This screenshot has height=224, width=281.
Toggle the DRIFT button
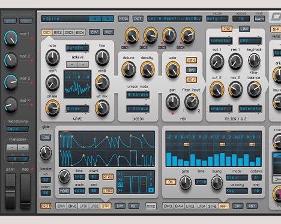[x=46, y=206]
